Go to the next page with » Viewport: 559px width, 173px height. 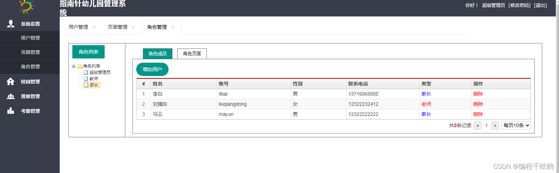(x=495, y=125)
